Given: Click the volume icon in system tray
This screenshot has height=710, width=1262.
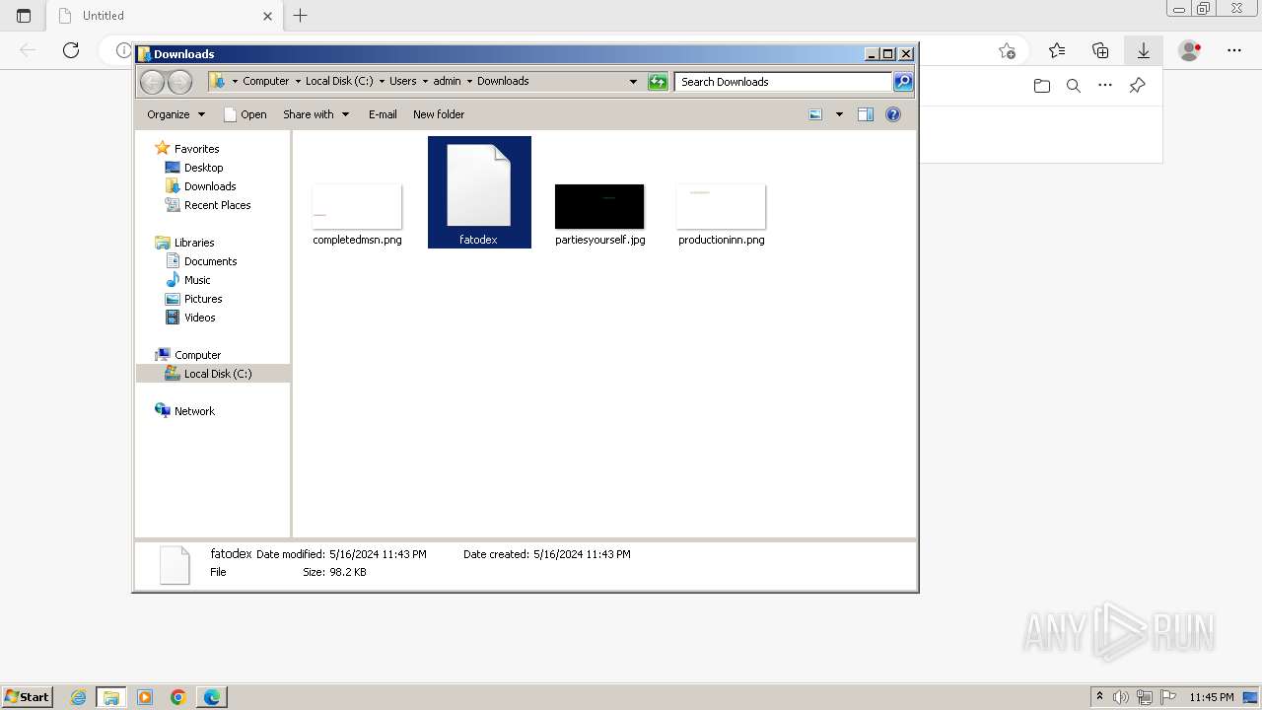Looking at the screenshot, I should pyautogui.click(x=1121, y=697).
